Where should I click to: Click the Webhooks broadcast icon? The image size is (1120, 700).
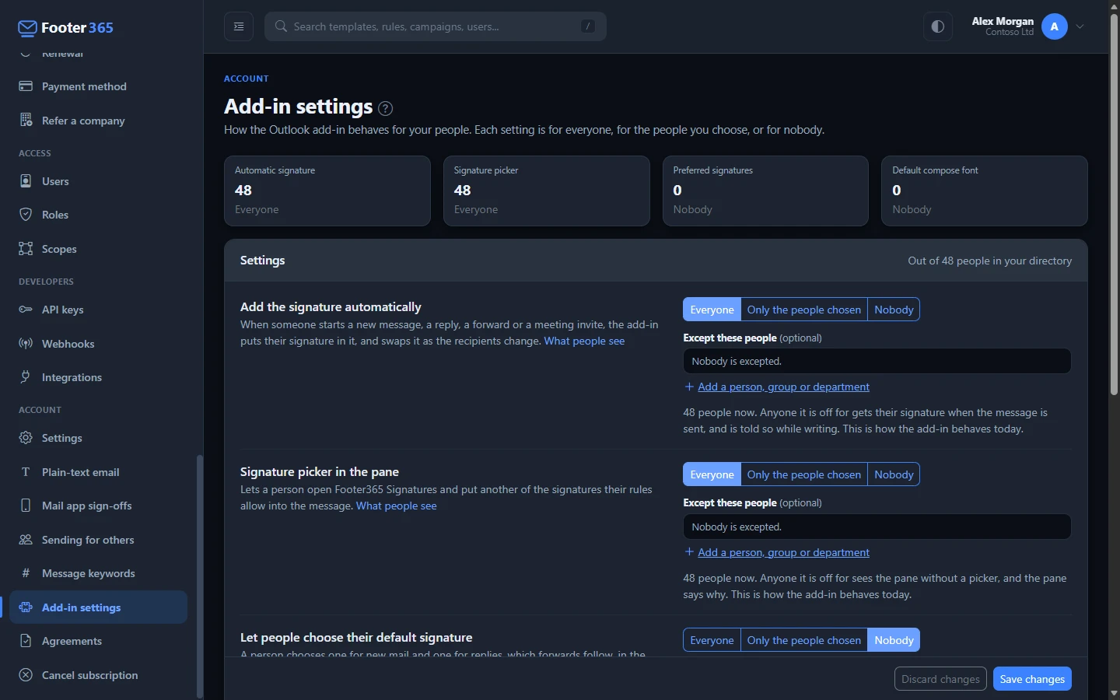coord(26,344)
